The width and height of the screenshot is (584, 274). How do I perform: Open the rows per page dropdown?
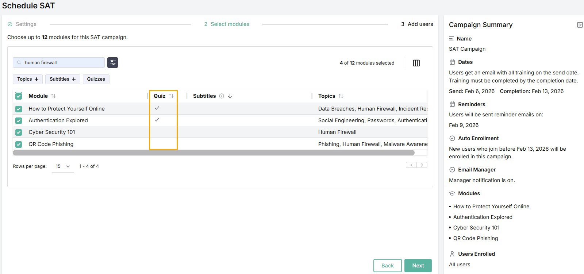point(63,166)
